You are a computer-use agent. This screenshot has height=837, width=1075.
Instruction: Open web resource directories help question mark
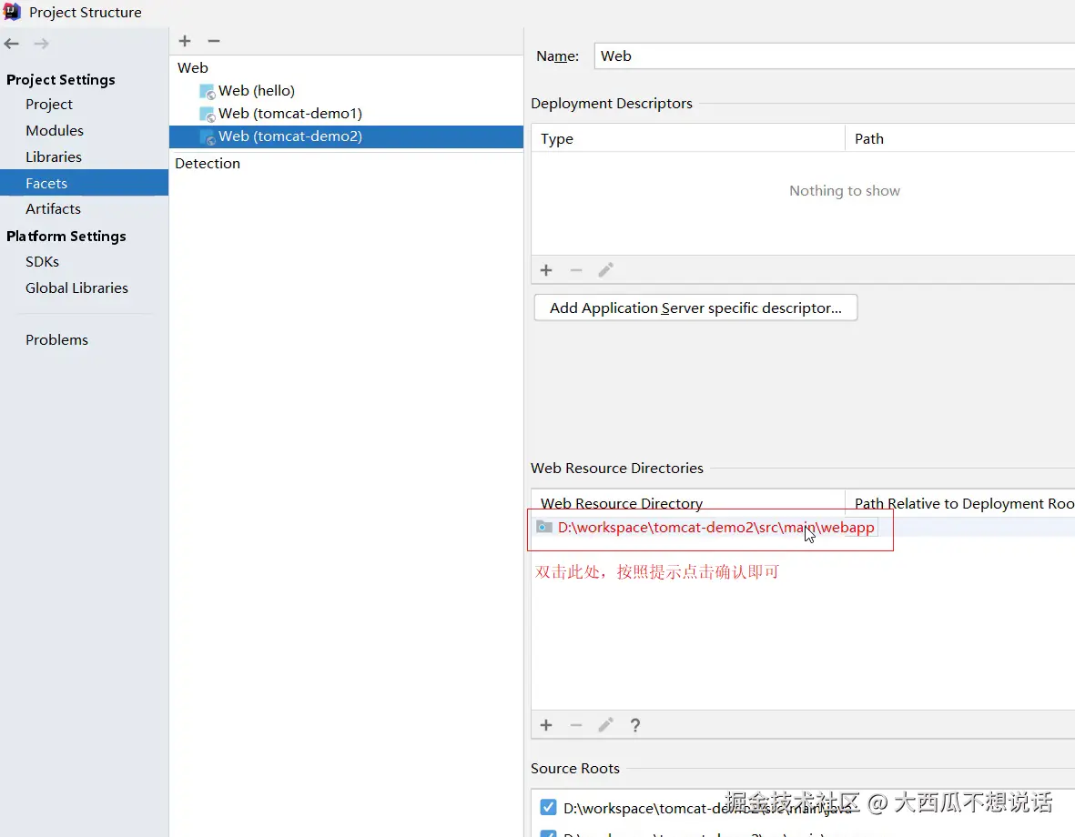tap(634, 725)
